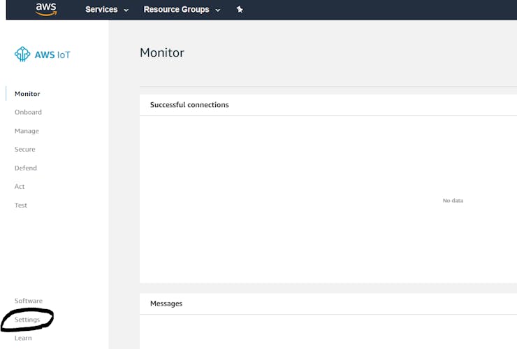Go to the Manage section

27,131
